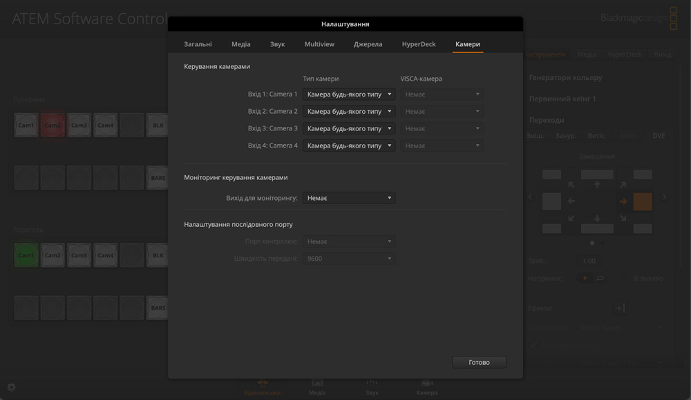Expand the Вихід для моніторингу dropdown
This screenshot has height=400, width=691.
point(349,198)
